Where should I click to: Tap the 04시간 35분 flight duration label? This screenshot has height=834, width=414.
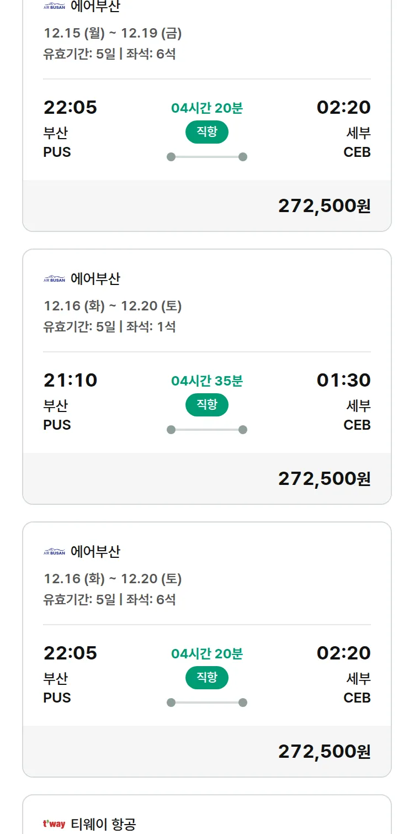coord(207,381)
